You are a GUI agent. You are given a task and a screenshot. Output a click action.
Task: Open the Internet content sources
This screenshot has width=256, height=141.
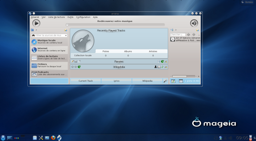(49, 50)
